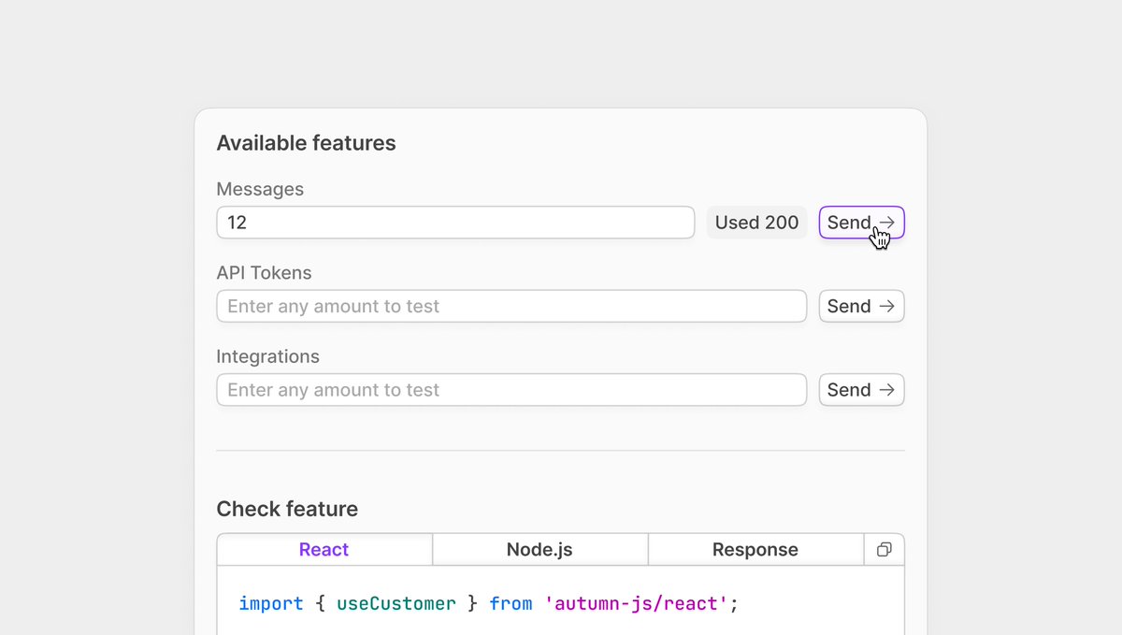Screen dimensions: 1122x635
Task: Click the Available features heading
Action: click(306, 143)
